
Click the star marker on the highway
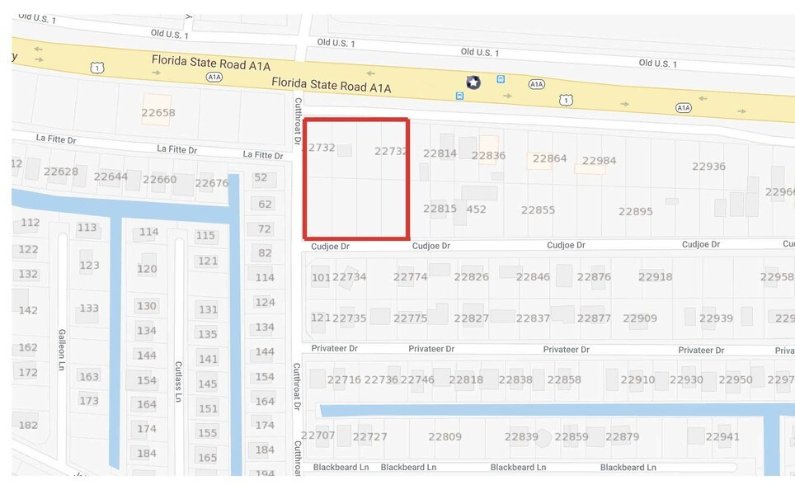473,82
